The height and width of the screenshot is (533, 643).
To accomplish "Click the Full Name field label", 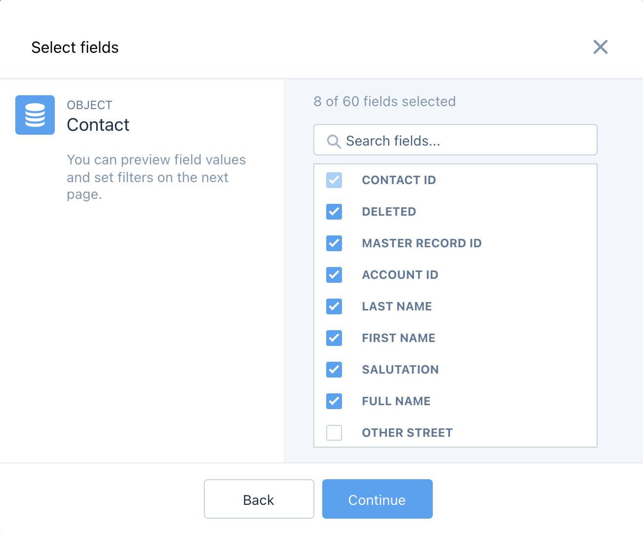I will pos(396,401).
